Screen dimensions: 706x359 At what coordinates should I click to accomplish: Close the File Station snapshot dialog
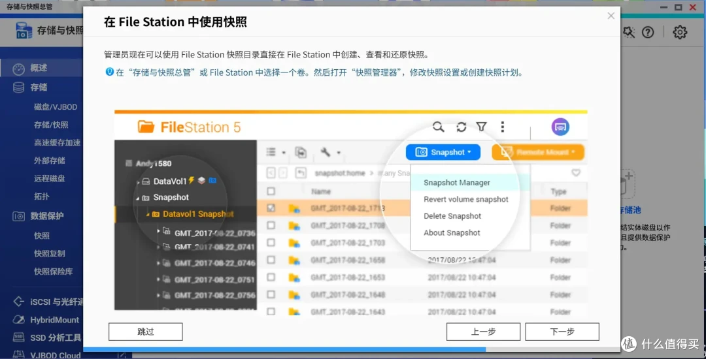click(611, 16)
